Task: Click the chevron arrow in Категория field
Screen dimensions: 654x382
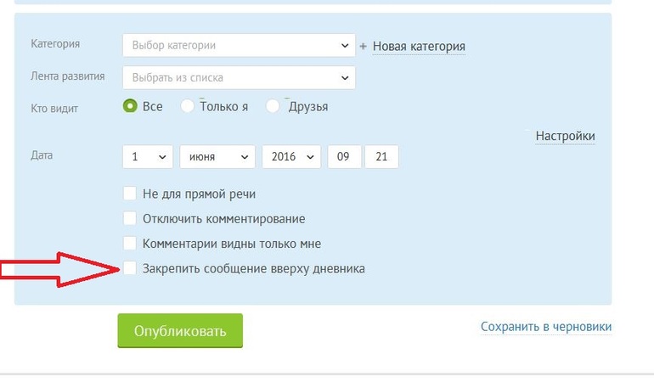Action: pos(345,46)
